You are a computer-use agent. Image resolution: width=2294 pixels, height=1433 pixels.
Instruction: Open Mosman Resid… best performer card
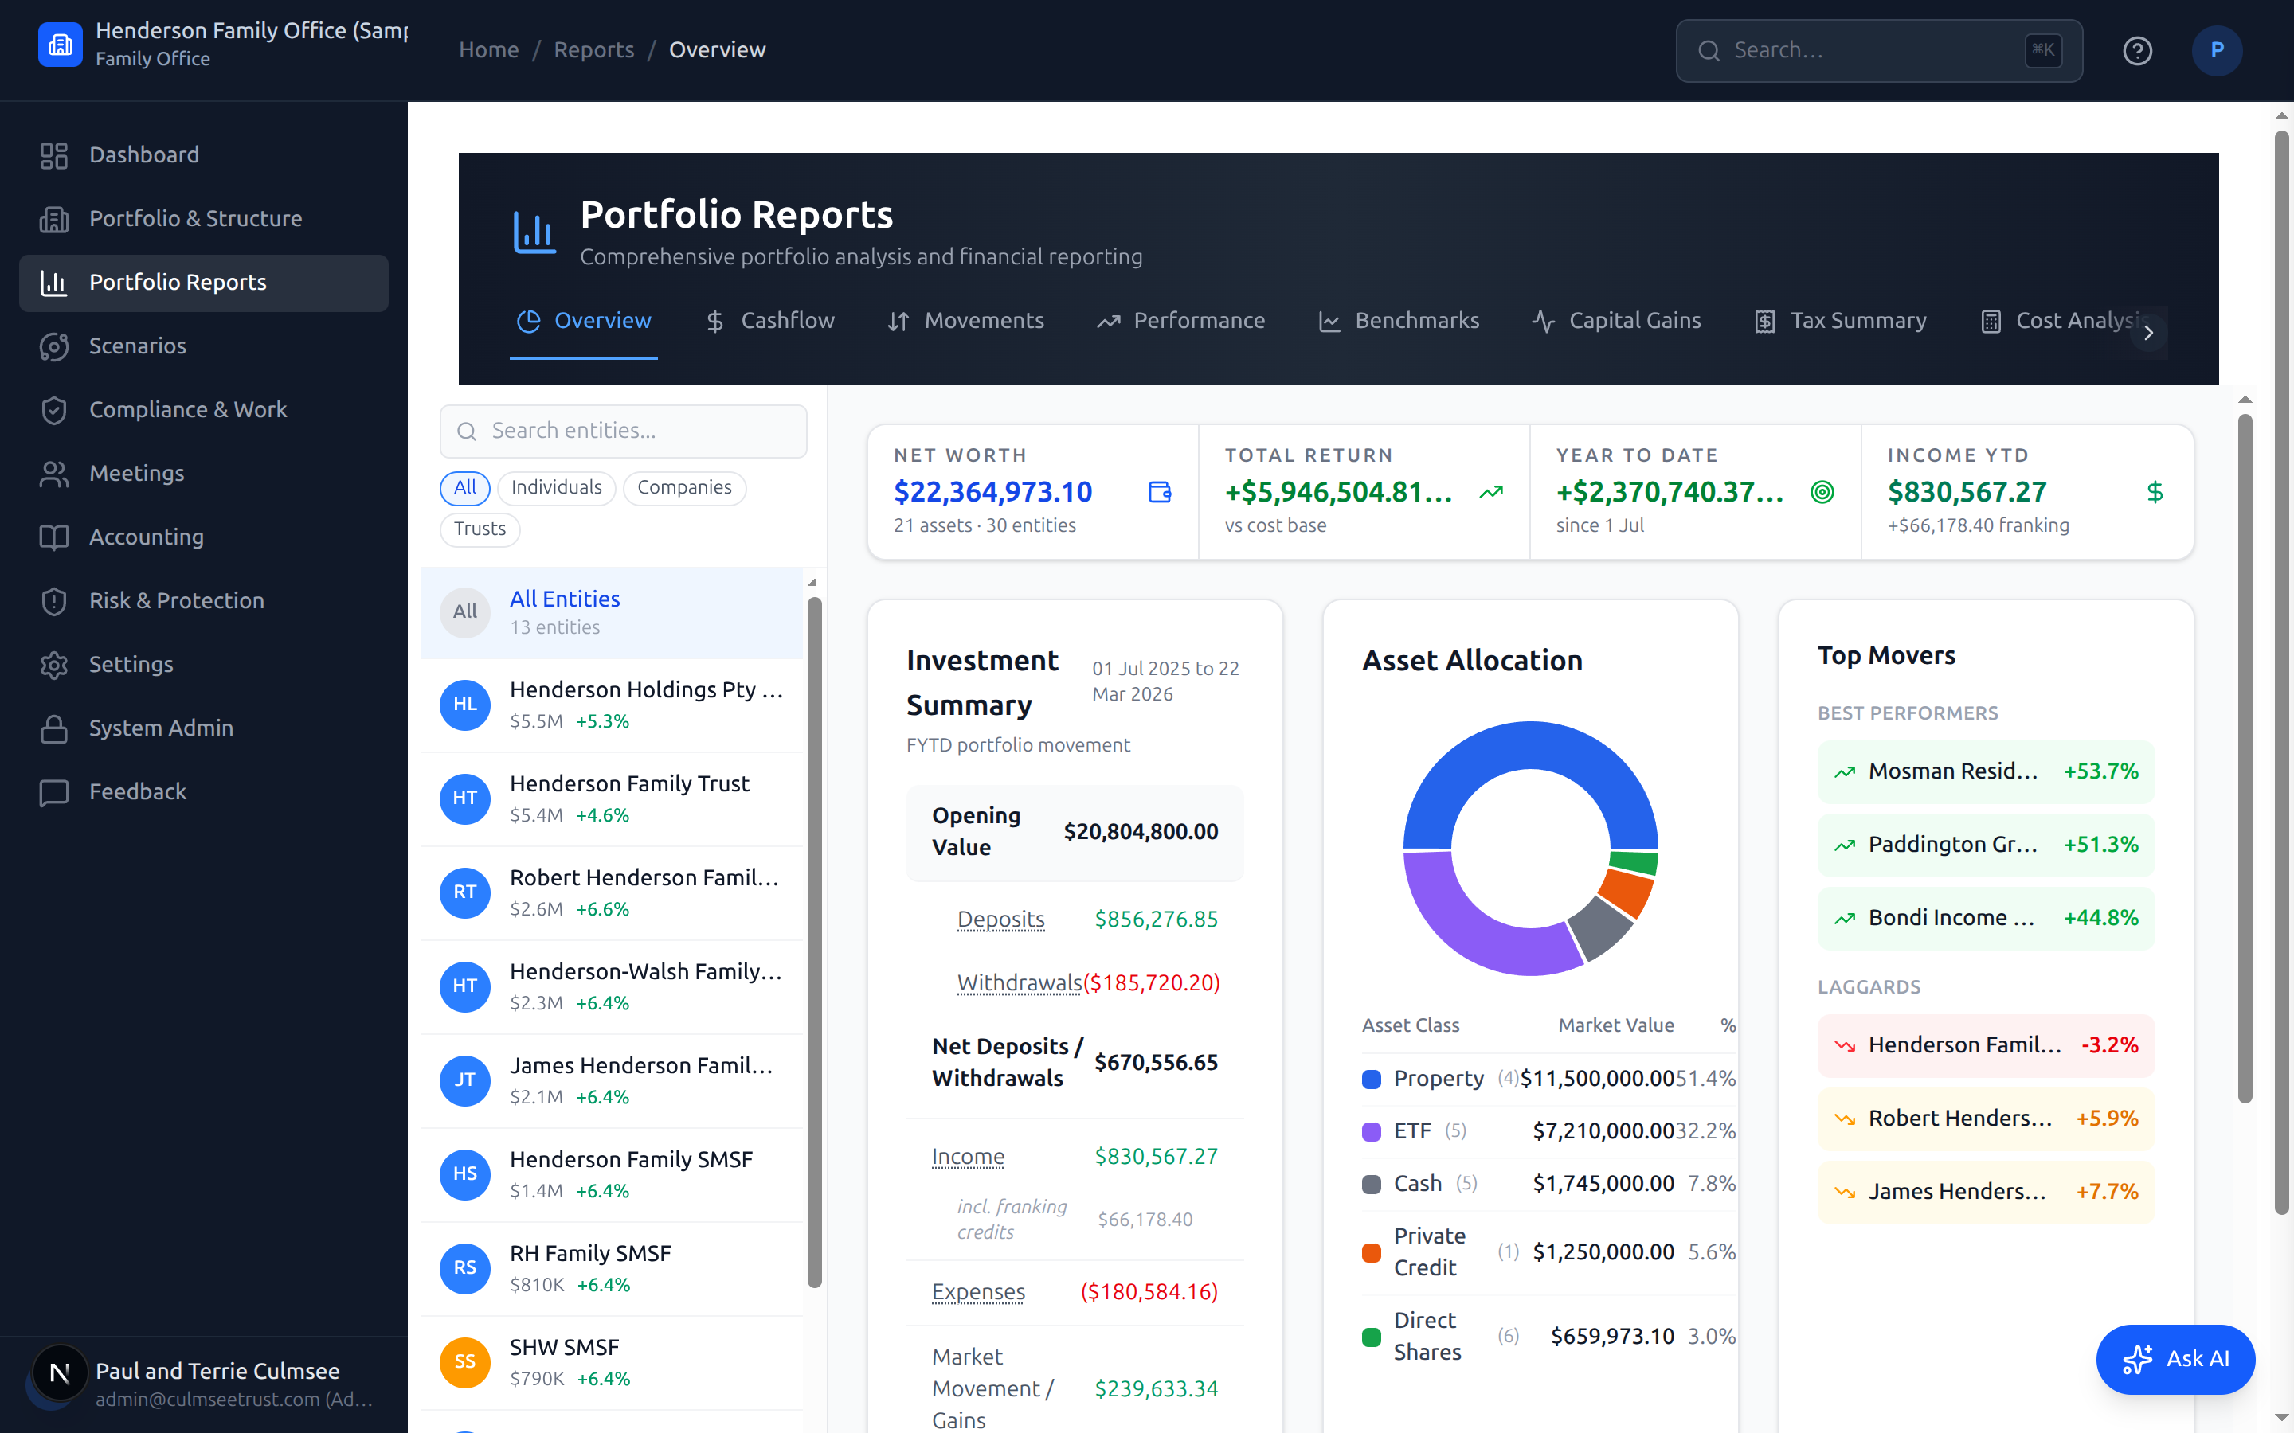pos(1986,771)
